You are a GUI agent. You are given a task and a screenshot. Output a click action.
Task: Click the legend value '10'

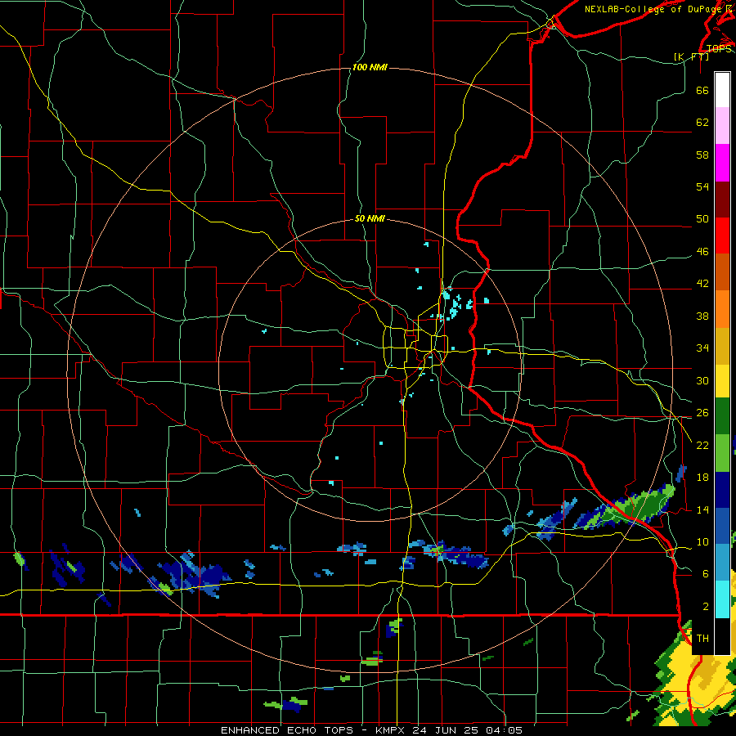[702, 542]
